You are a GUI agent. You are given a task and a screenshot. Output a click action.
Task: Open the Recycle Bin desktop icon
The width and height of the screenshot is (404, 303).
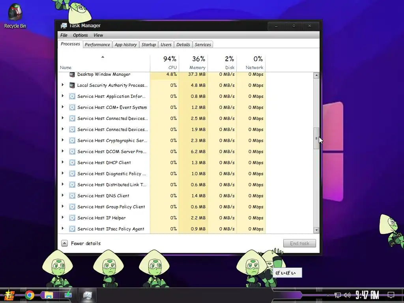click(15, 16)
